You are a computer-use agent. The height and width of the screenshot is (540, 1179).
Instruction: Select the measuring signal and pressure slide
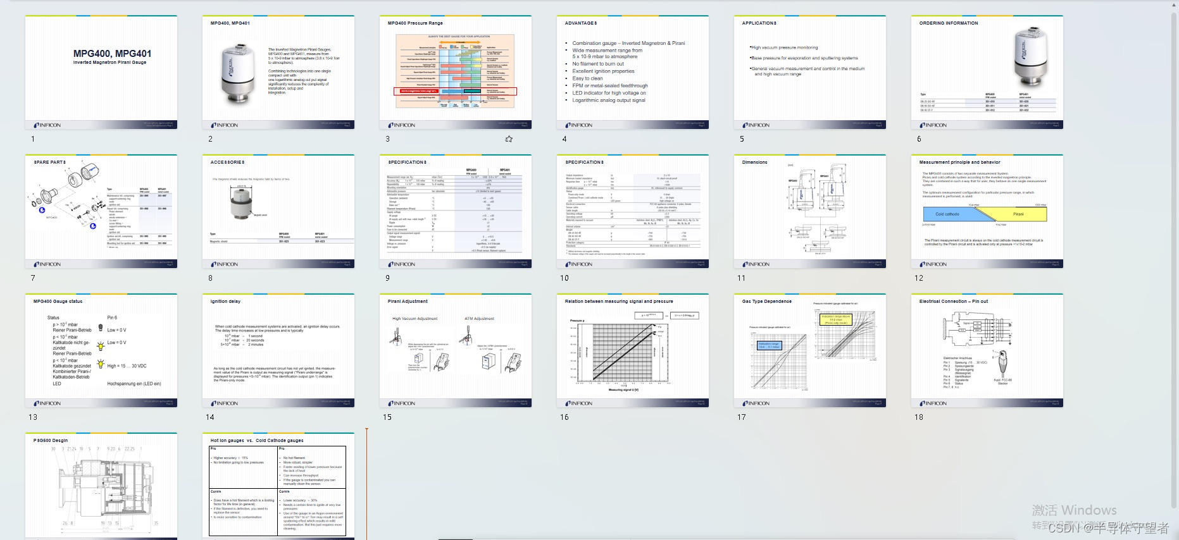tap(633, 350)
